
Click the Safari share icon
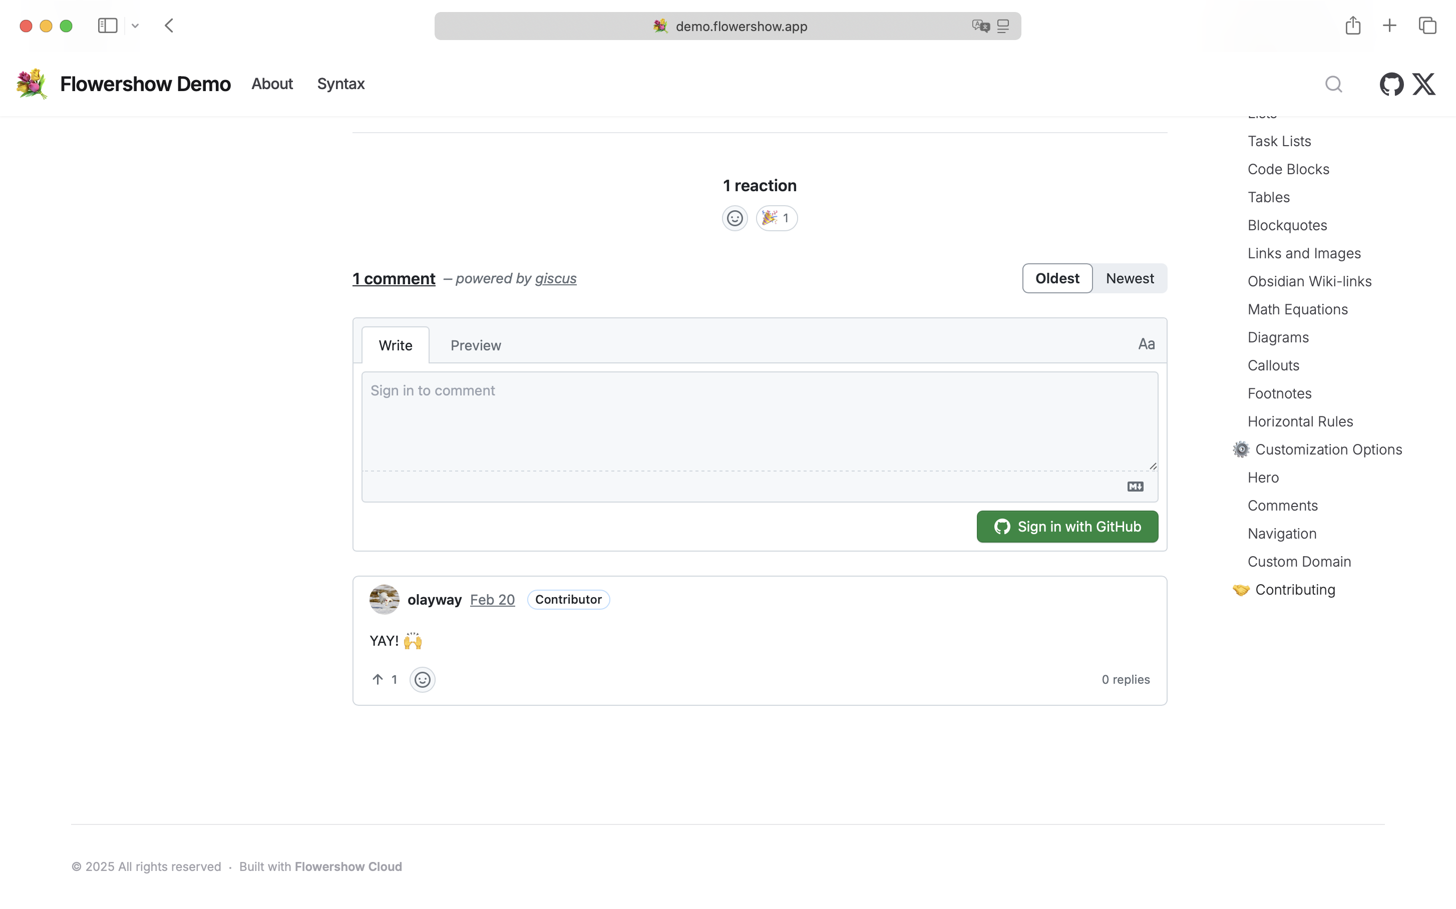pyautogui.click(x=1352, y=26)
